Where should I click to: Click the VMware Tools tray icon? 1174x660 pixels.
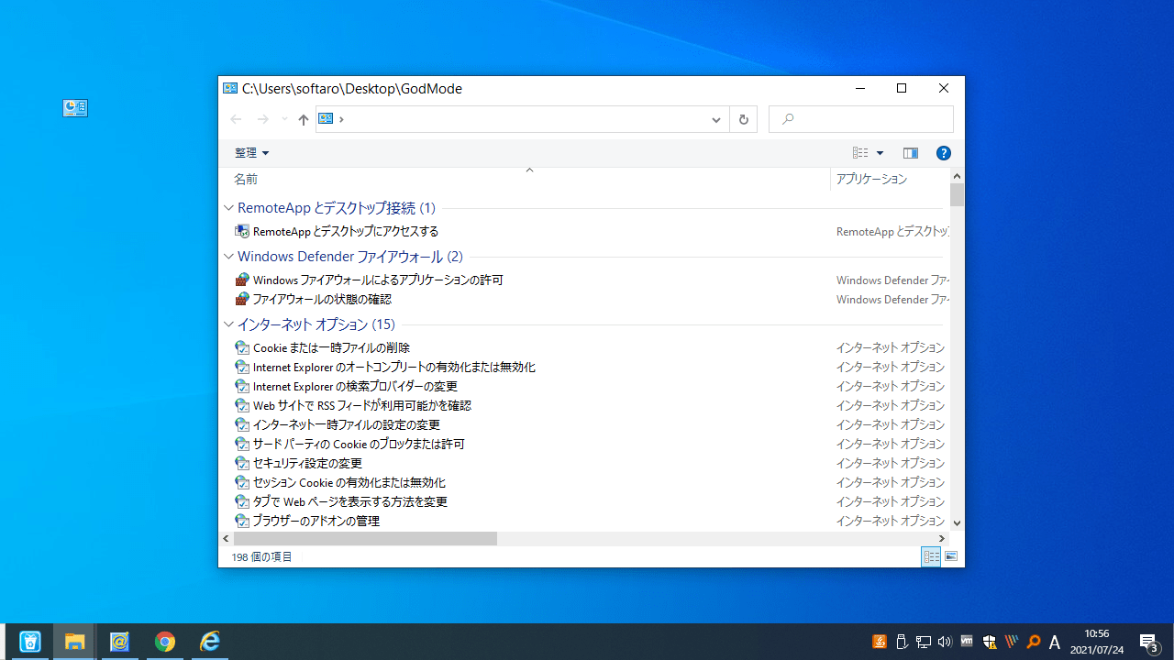(x=967, y=642)
